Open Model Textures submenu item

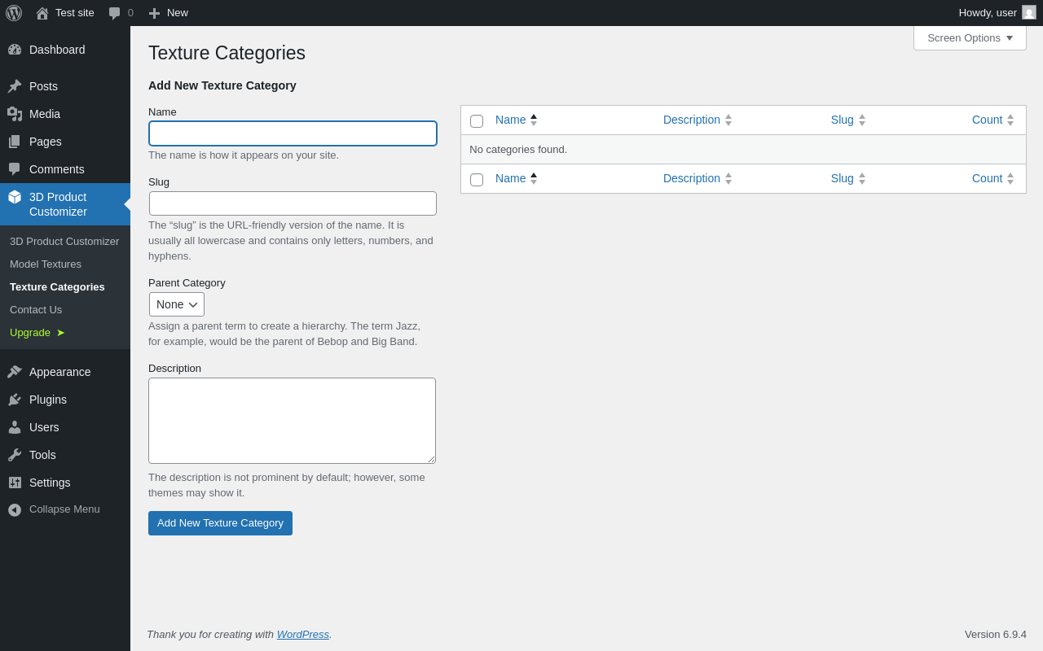tap(46, 264)
